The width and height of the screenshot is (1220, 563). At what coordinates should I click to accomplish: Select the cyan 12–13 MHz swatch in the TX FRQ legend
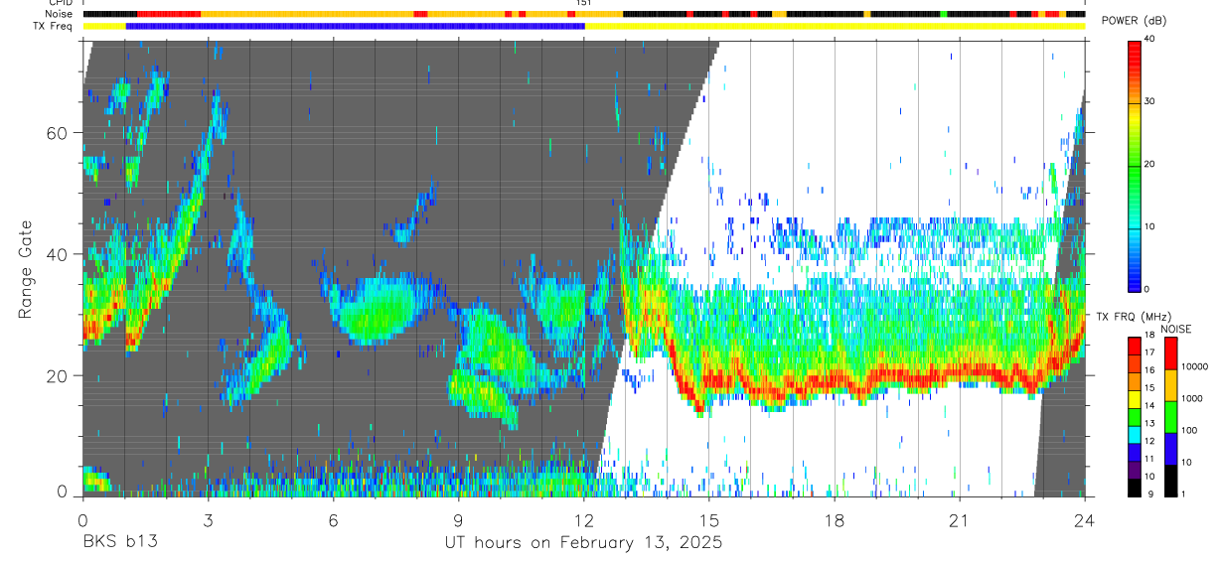(x=1134, y=435)
